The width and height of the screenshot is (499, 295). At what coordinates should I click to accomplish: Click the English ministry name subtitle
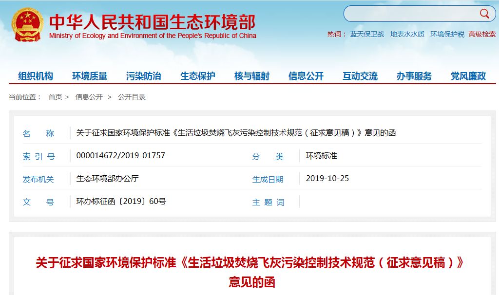(153, 36)
